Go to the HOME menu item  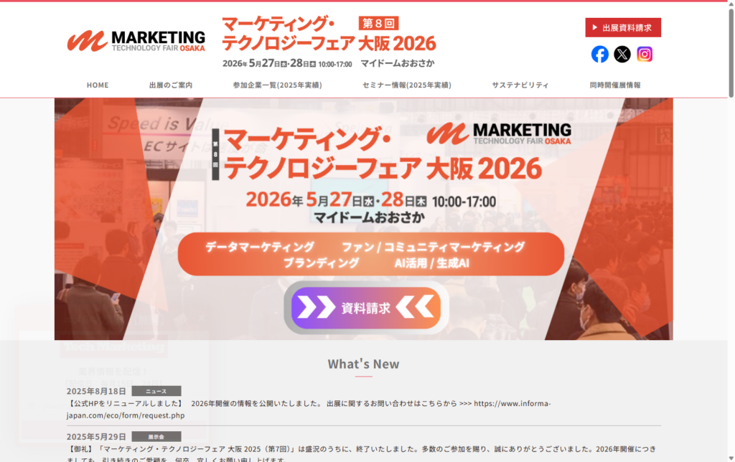pyautogui.click(x=98, y=85)
